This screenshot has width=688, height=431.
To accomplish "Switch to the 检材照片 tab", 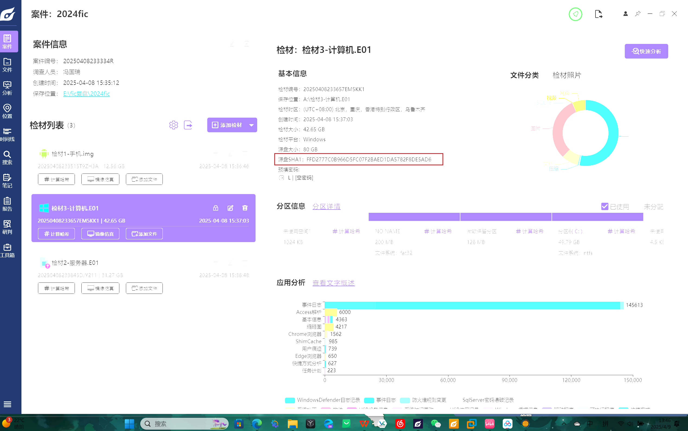I will 566,75.
